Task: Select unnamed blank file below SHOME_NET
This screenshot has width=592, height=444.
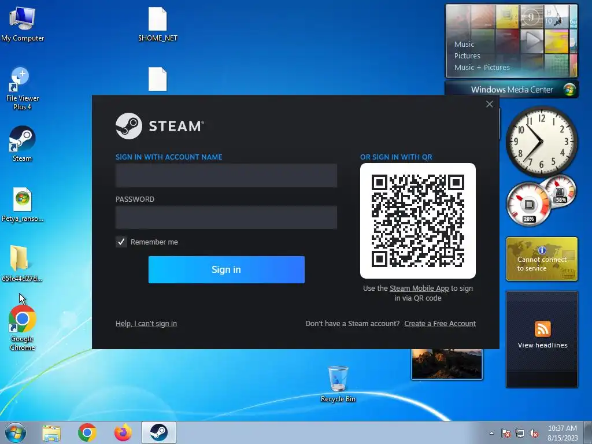Action: tap(157, 79)
